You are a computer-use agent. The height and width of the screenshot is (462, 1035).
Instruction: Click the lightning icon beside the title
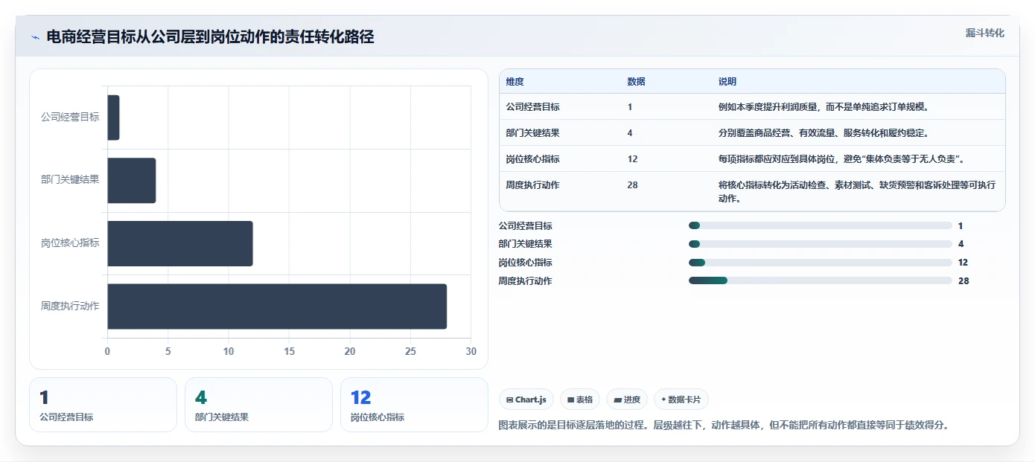tap(35, 37)
